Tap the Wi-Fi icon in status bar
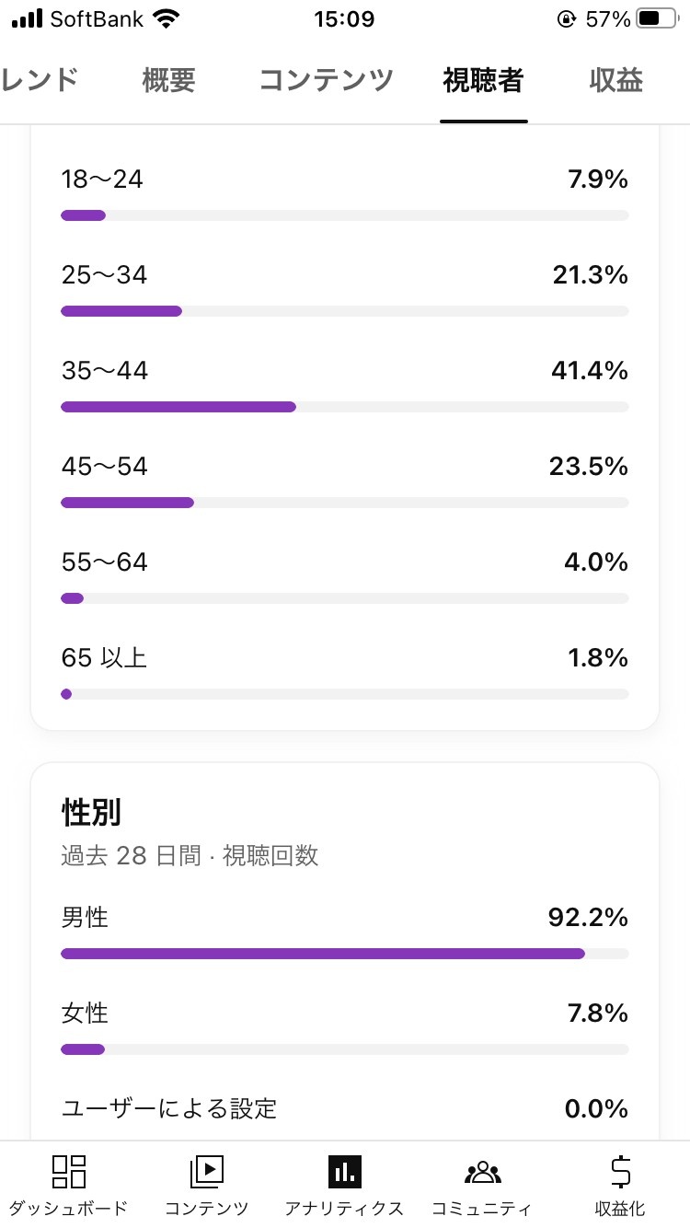The image size is (690, 1228). tap(167, 19)
